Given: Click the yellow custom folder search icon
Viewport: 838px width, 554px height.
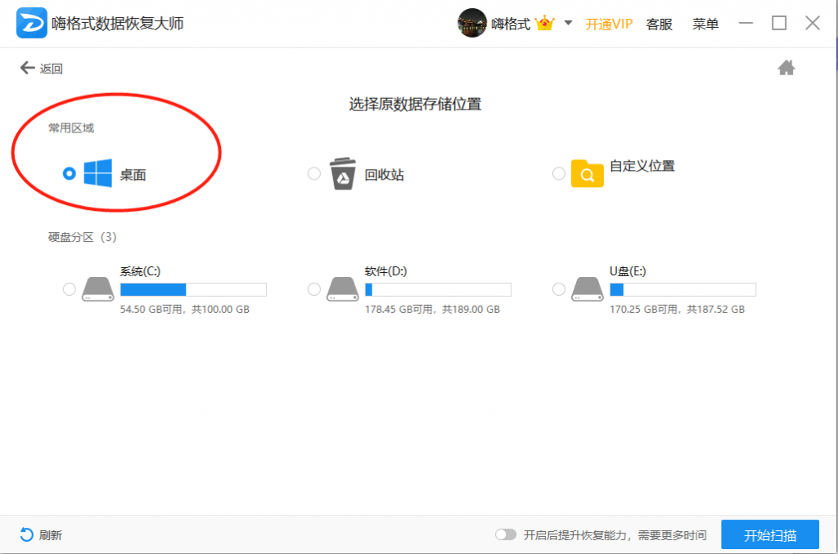Looking at the screenshot, I should click(x=587, y=173).
